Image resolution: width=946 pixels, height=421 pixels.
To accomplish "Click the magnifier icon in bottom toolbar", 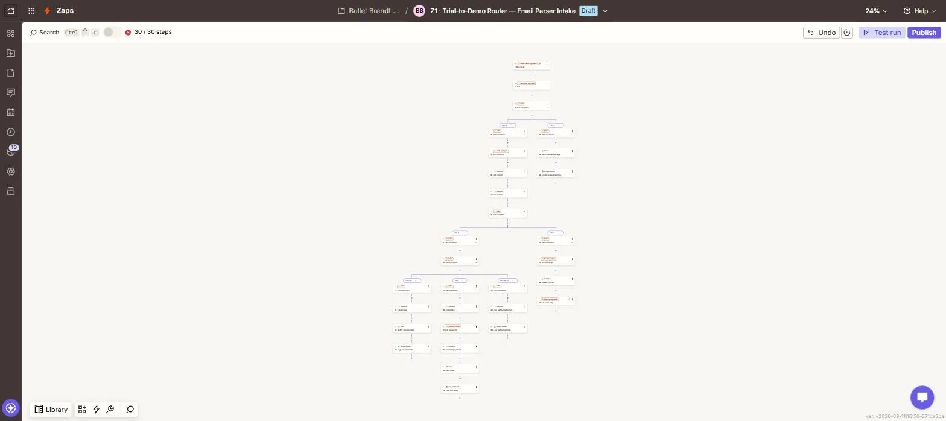I will coord(130,410).
